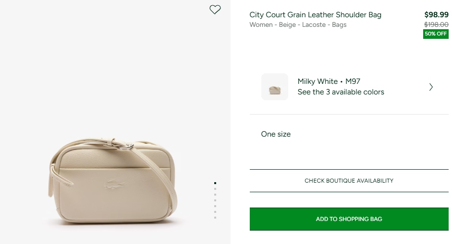Switch to the fourth image dot
452x244 pixels.
point(215,200)
